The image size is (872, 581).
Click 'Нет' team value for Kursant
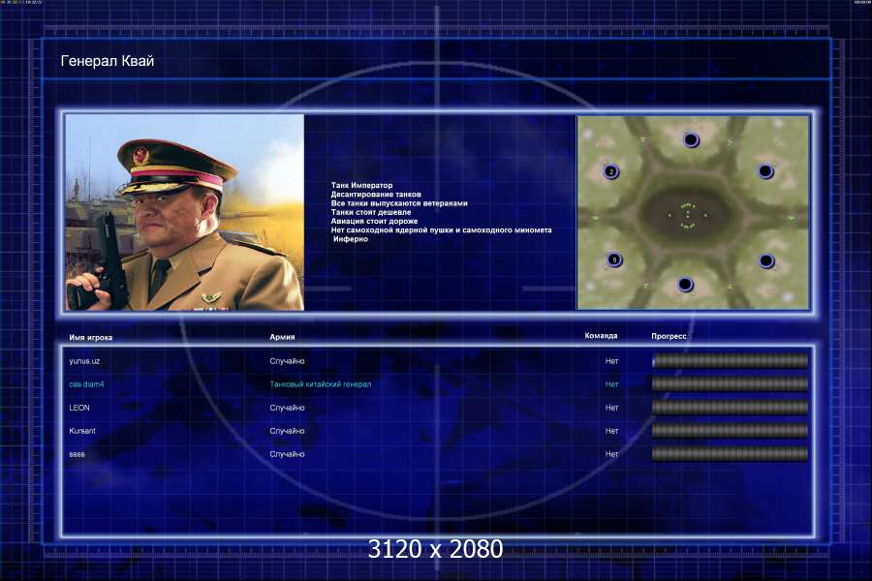[x=611, y=431]
